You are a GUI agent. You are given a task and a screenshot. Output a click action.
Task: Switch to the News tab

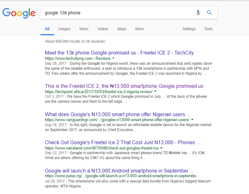tap(84, 29)
